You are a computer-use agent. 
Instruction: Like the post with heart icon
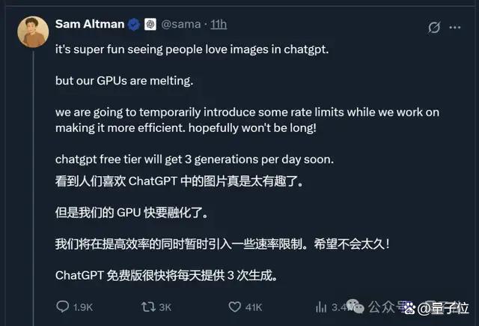click(234, 307)
